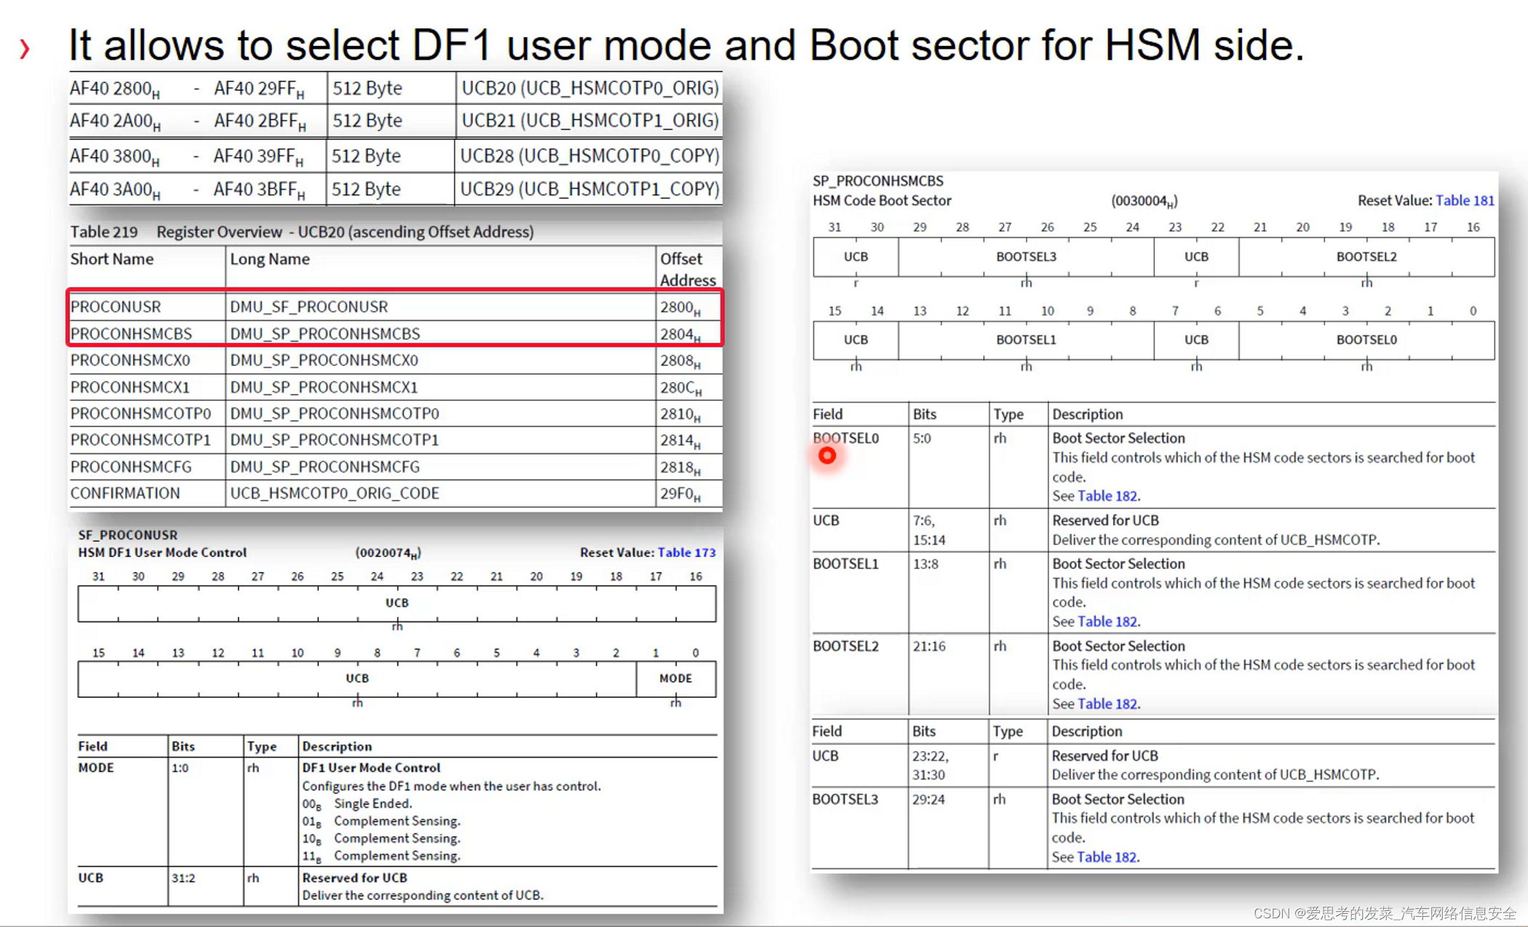
Task: Follow Table 182 link in BOOTSEL2 description
Action: pos(1107,704)
